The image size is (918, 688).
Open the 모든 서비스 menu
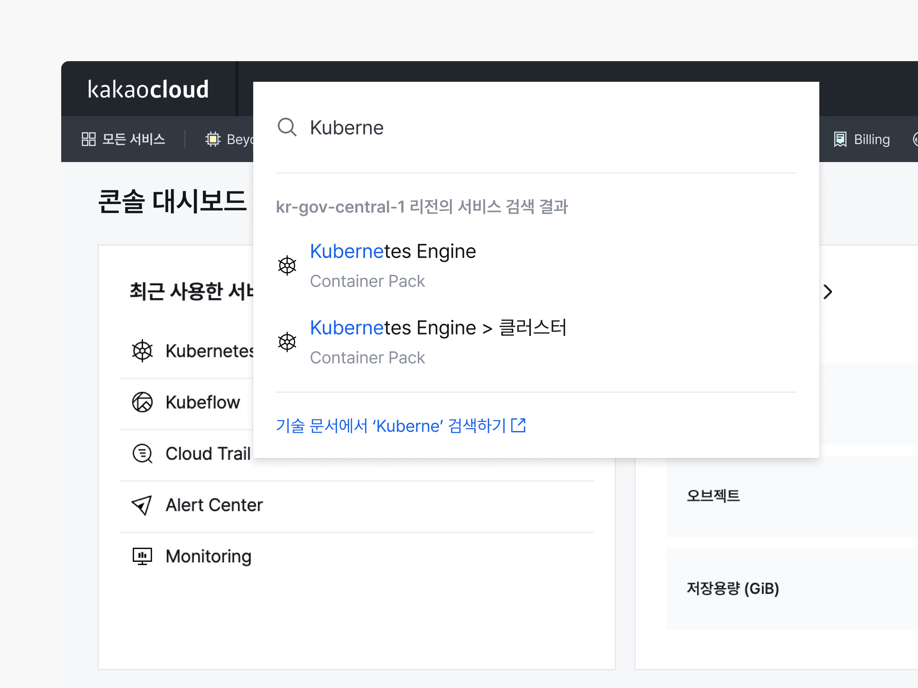pyautogui.click(x=123, y=140)
